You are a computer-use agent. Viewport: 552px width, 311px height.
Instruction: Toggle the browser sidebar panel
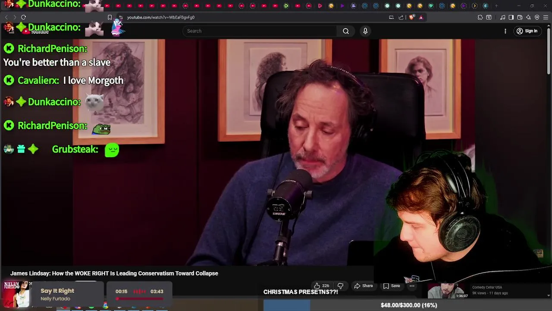tap(511, 17)
